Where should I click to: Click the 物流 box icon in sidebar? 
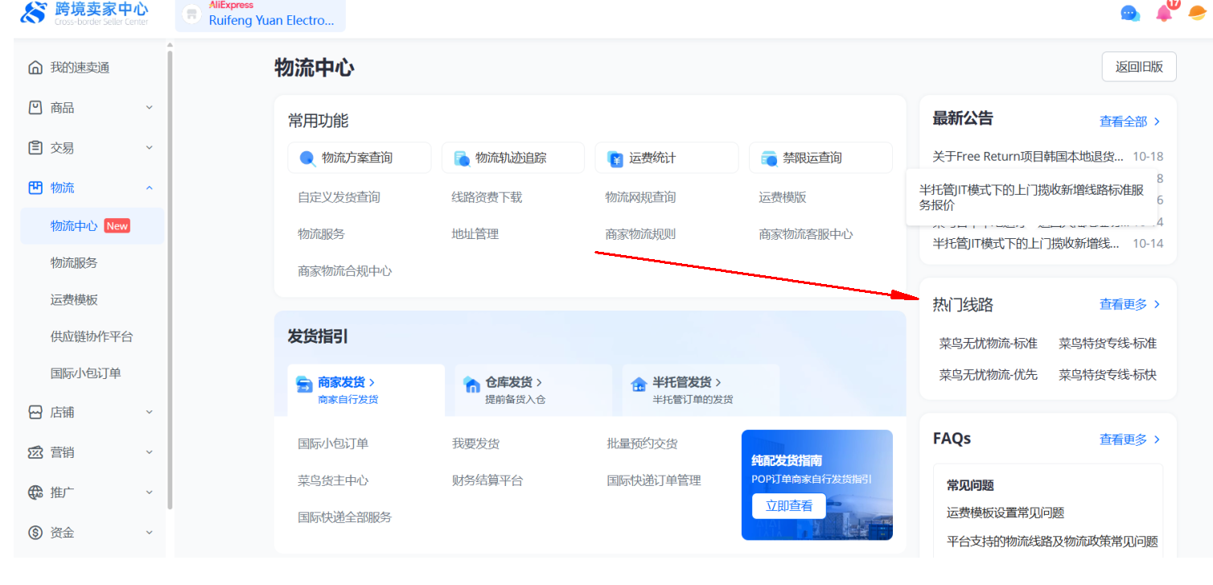[35, 187]
